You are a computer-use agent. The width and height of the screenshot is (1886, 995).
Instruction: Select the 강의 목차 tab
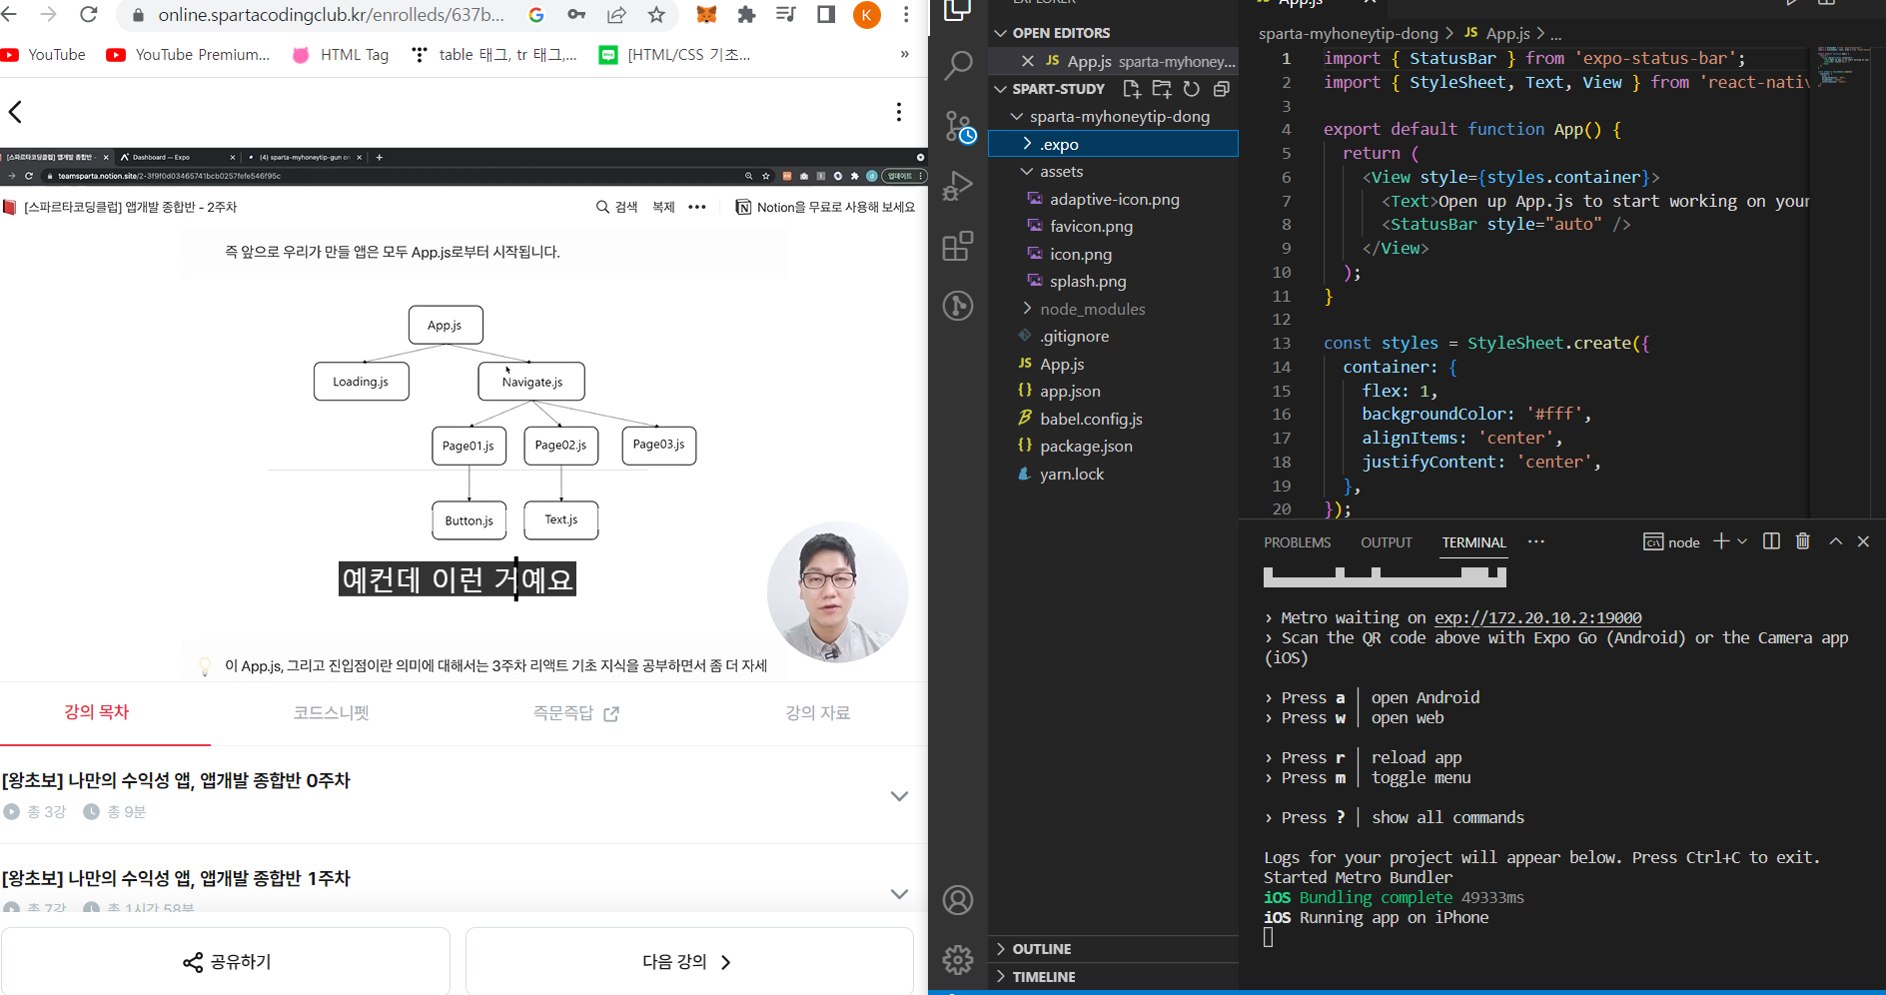(x=97, y=712)
